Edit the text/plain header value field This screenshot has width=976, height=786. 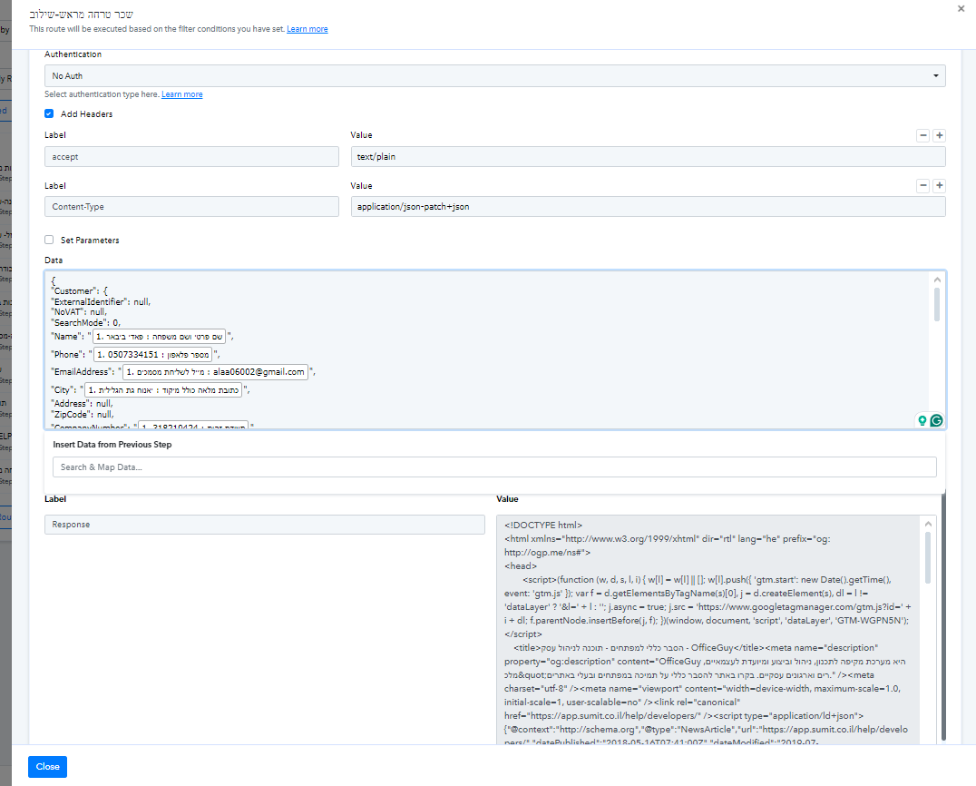click(x=648, y=157)
